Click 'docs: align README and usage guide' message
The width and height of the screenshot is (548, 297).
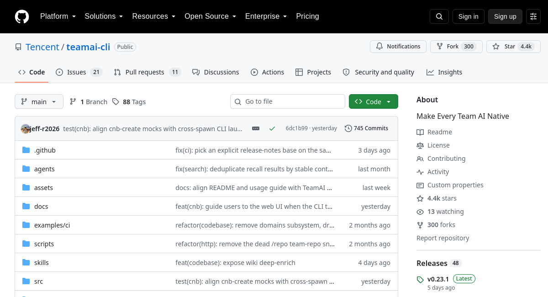point(254,188)
